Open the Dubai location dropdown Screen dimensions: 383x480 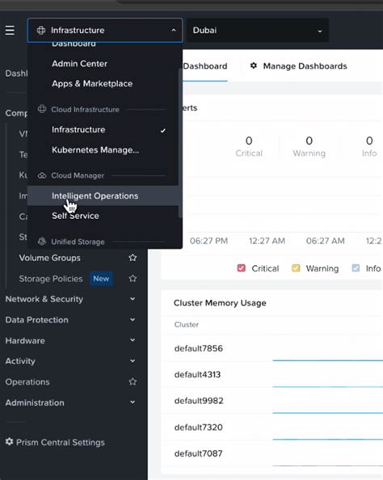(x=257, y=31)
